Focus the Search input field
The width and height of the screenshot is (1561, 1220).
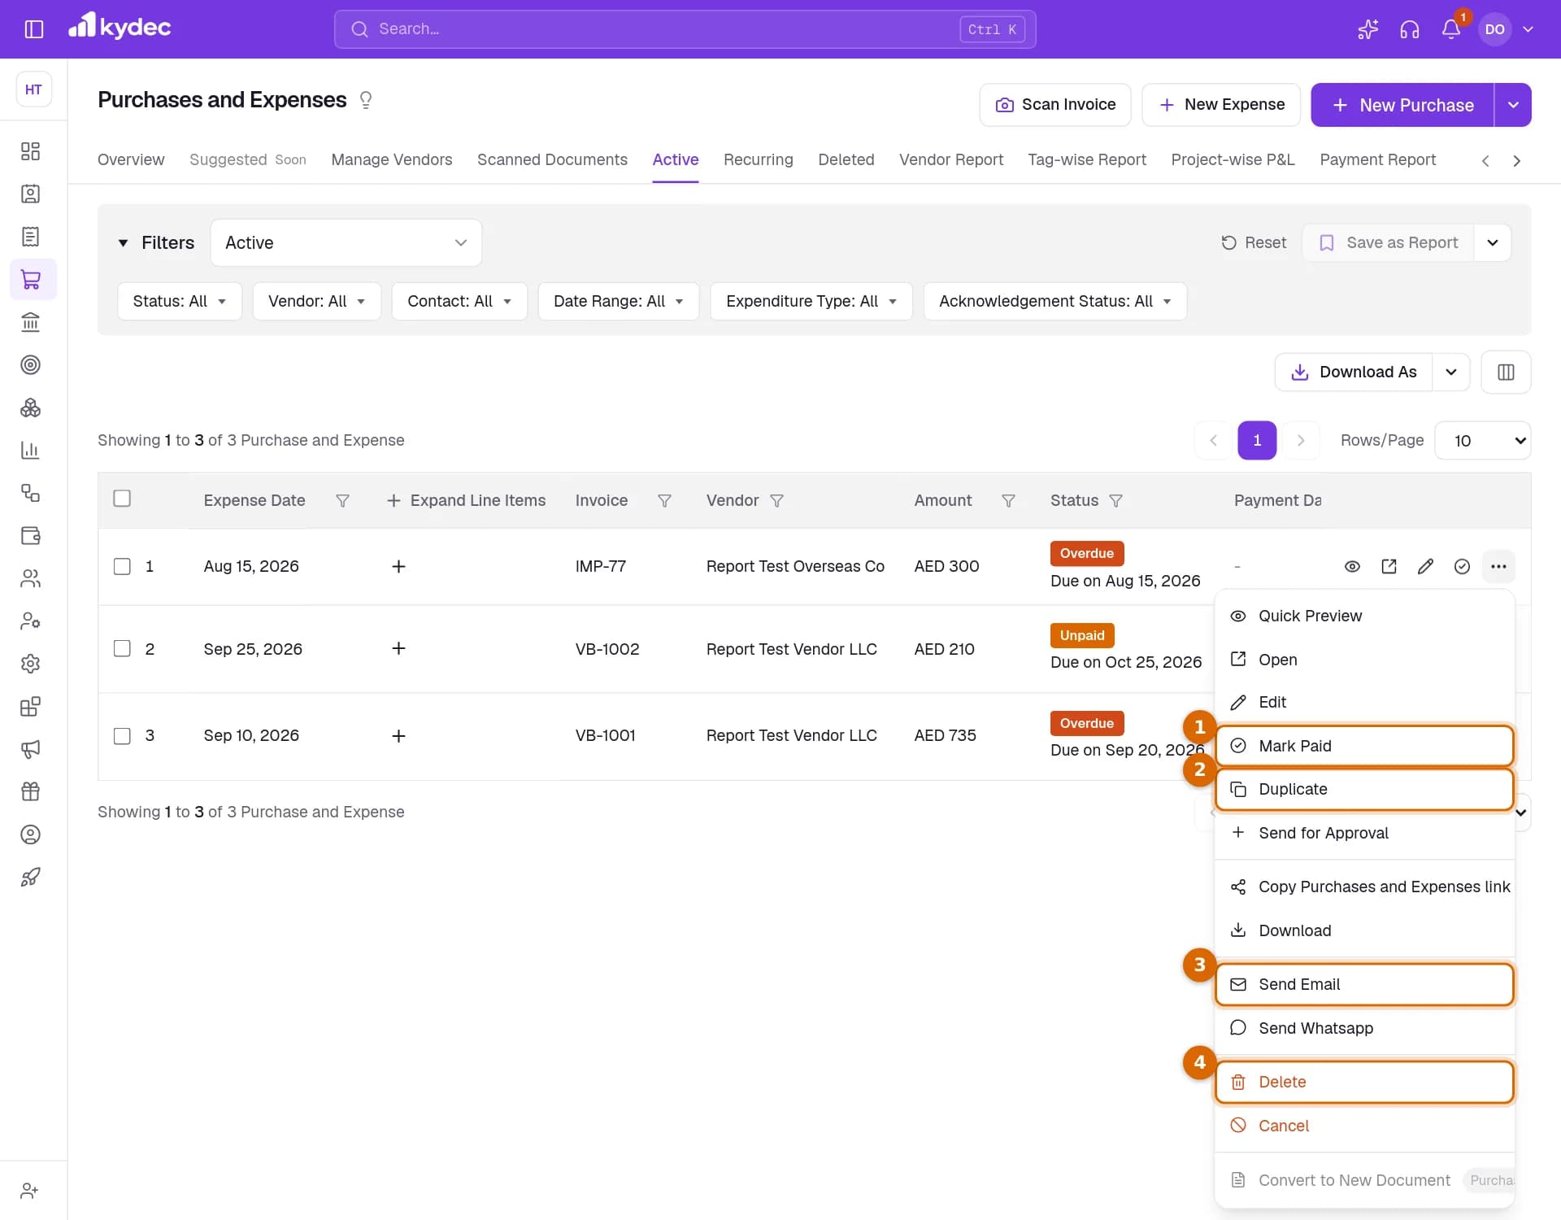click(685, 29)
